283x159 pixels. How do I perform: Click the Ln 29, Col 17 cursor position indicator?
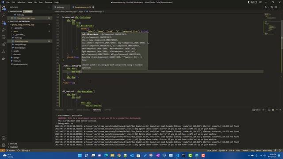212,151
